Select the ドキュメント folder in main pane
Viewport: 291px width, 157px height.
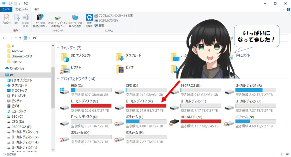(240, 57)
